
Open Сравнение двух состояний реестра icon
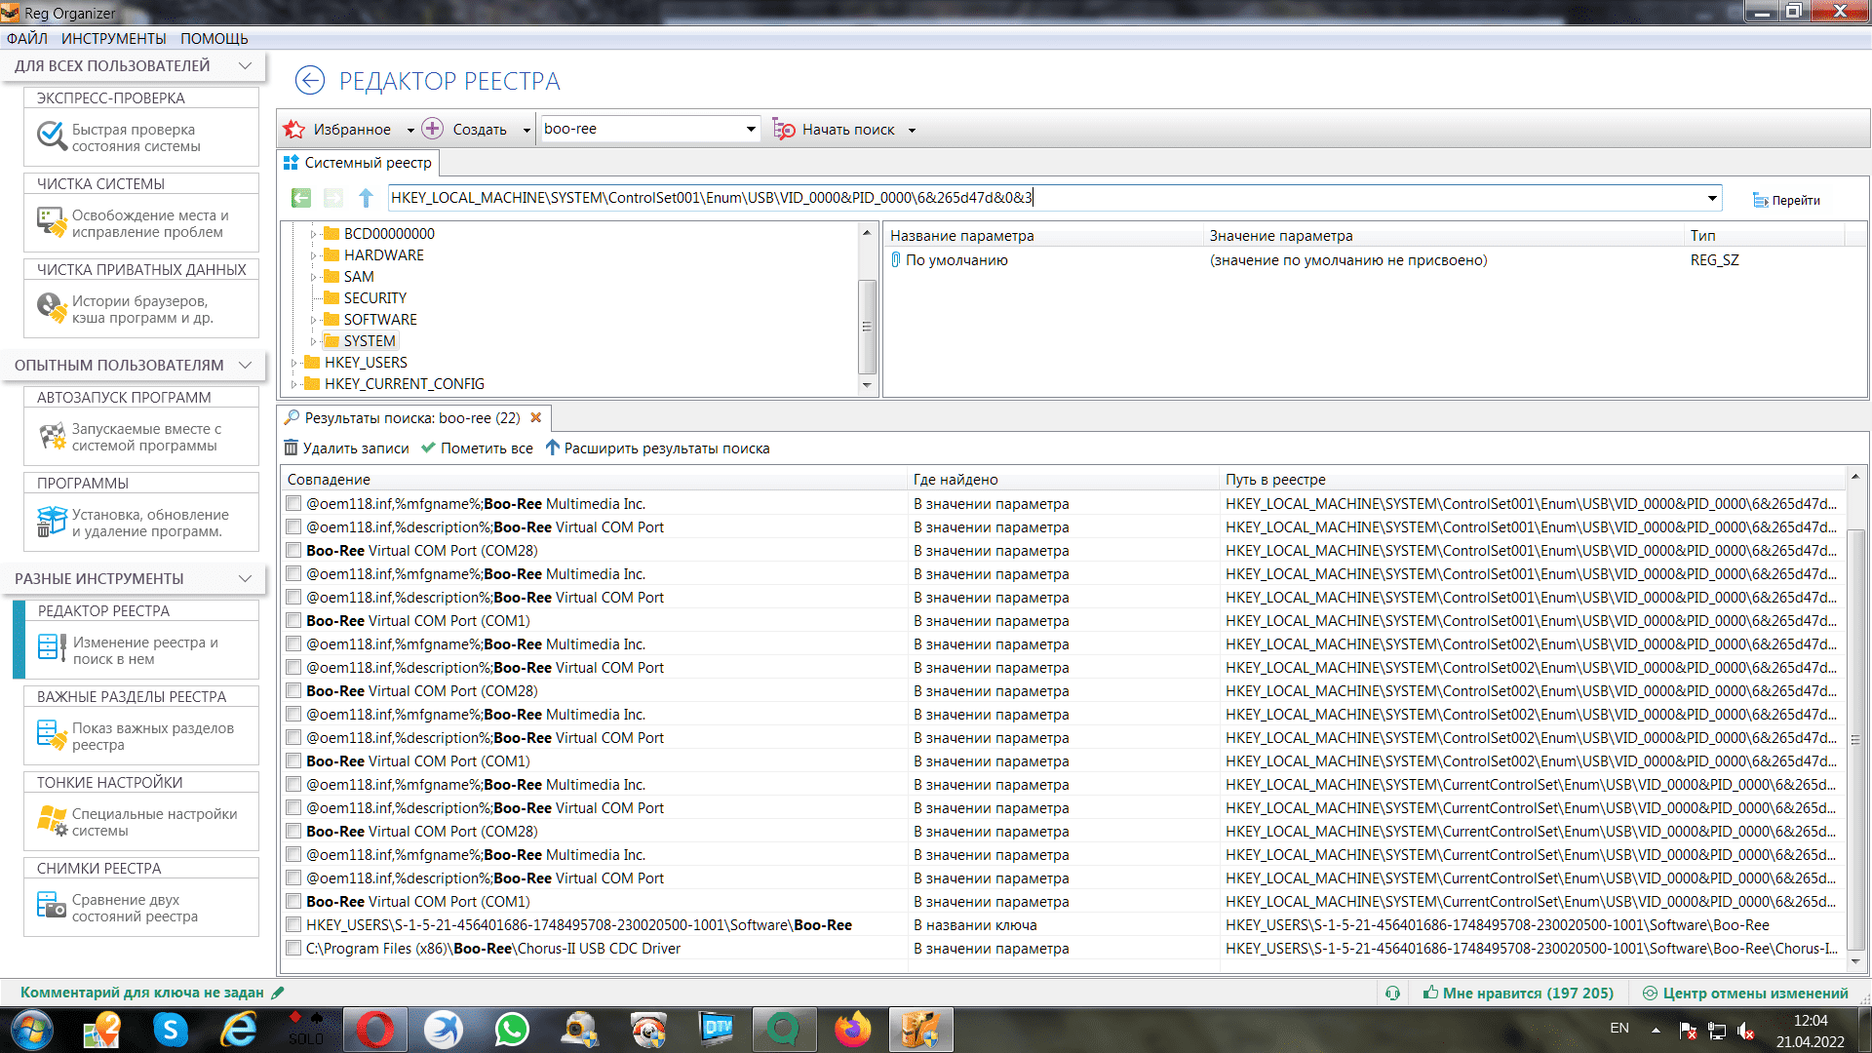(x=51, y=907)
